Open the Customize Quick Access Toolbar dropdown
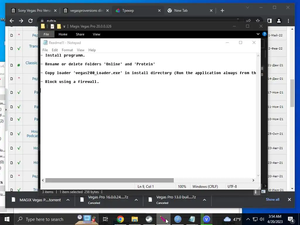The height and width of the screenshot is (225, 300). click(64, 26)
